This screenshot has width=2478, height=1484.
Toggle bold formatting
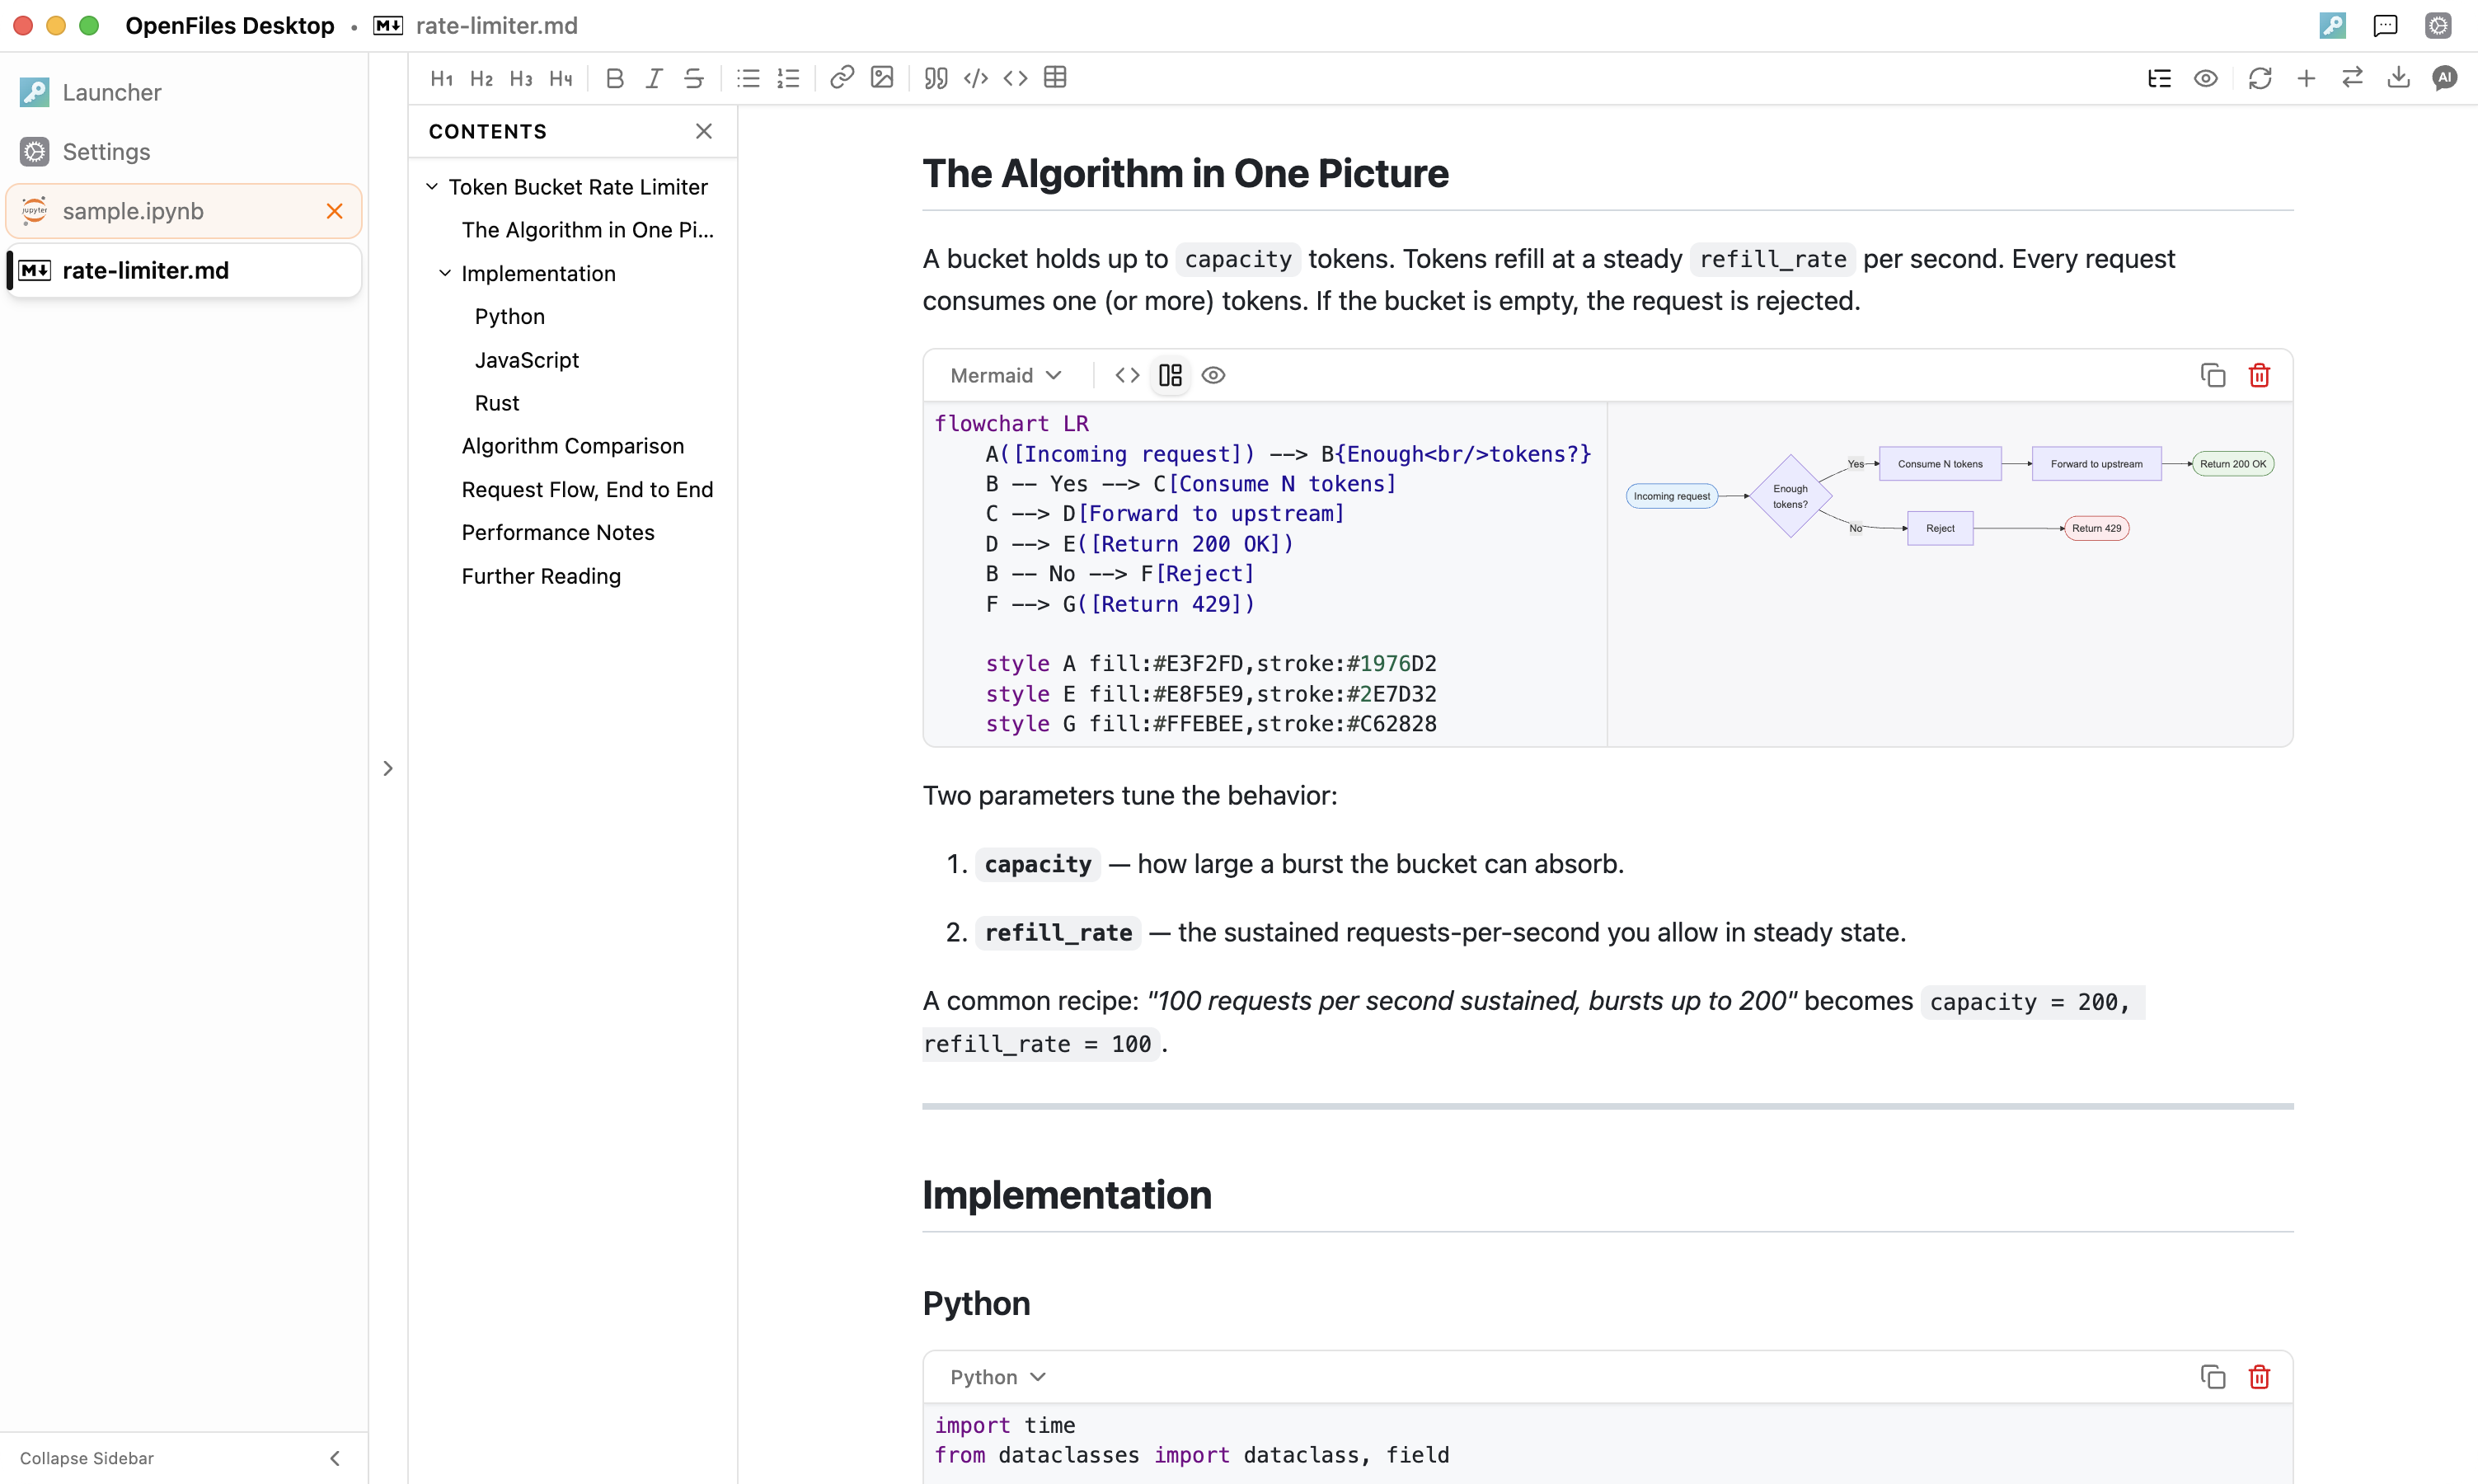pyautogui.click(x=615, y=78)
